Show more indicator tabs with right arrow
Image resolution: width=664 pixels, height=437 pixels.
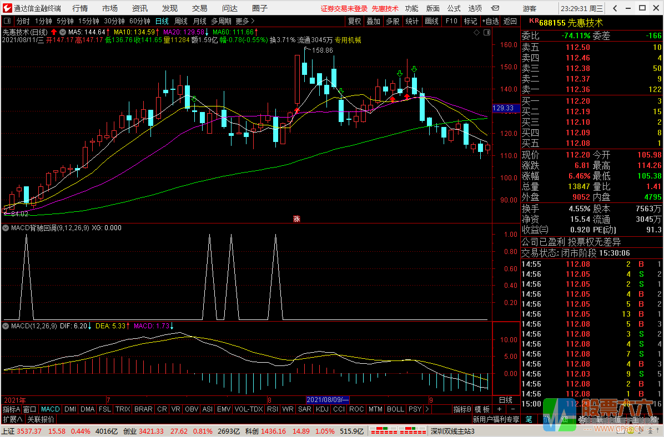click(x=427, y=409)
